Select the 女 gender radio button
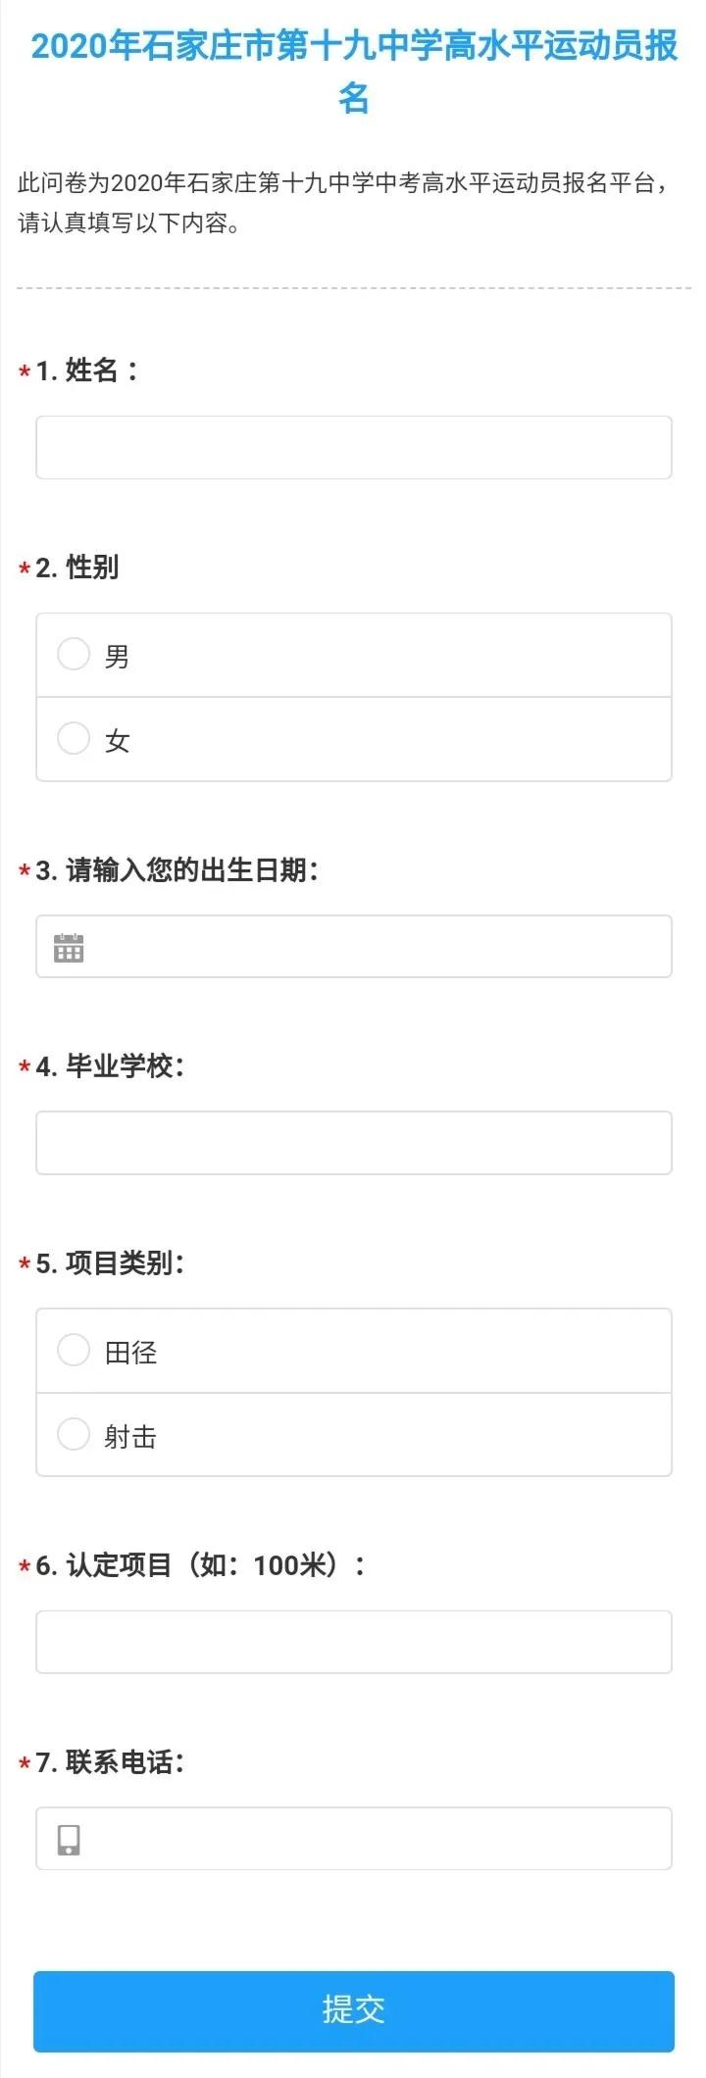Viewport: 706px width, 2078px height. (74, 738)
